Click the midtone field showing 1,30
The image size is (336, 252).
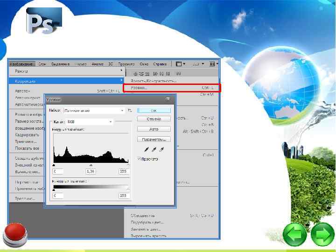(91, 171)
